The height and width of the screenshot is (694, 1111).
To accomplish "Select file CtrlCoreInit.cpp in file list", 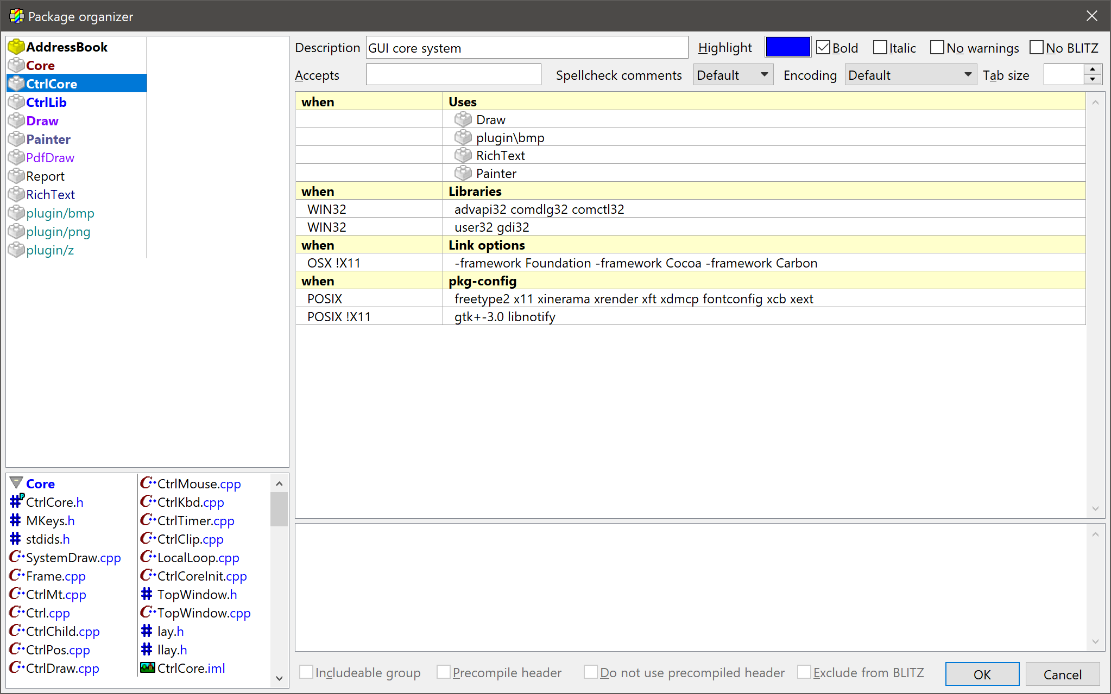I will pos(202,576).
